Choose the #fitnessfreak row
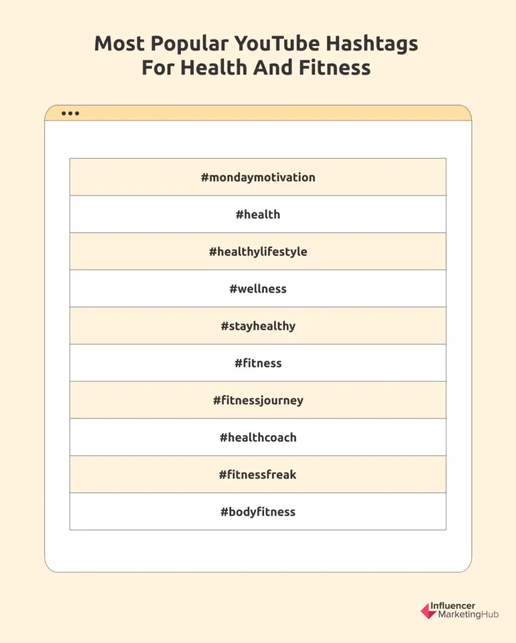 pyautogui.click(x=258, y=474)
